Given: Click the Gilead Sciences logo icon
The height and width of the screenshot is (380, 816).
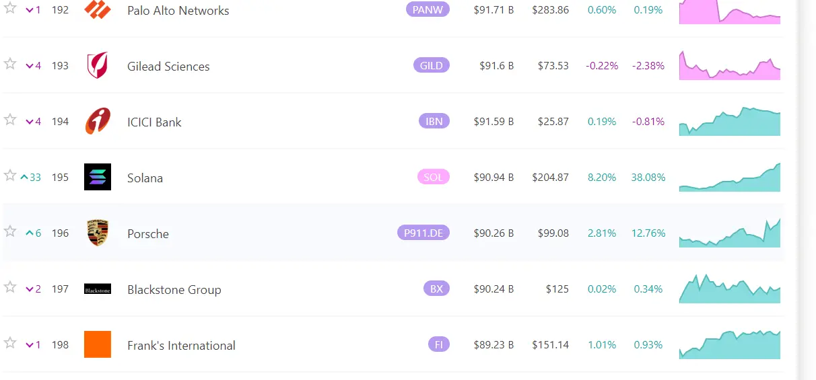Looking at the screenshot, I should click(98, 66).
